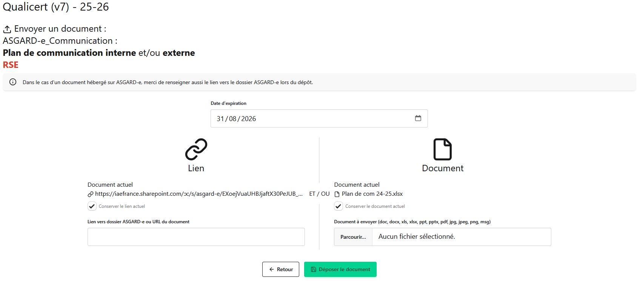Viewport: 640px width, 281px height.
Task: Uncheck 'Conserver le lien actuel'
Action: tap(92, 206)
